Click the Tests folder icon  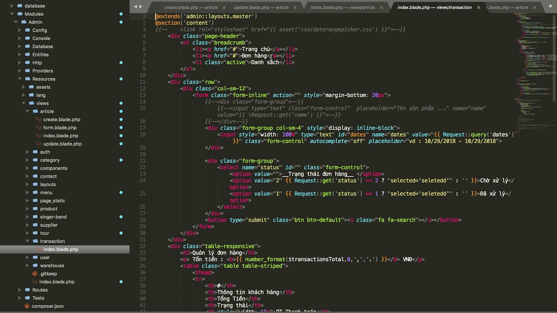tap(27, 298)
